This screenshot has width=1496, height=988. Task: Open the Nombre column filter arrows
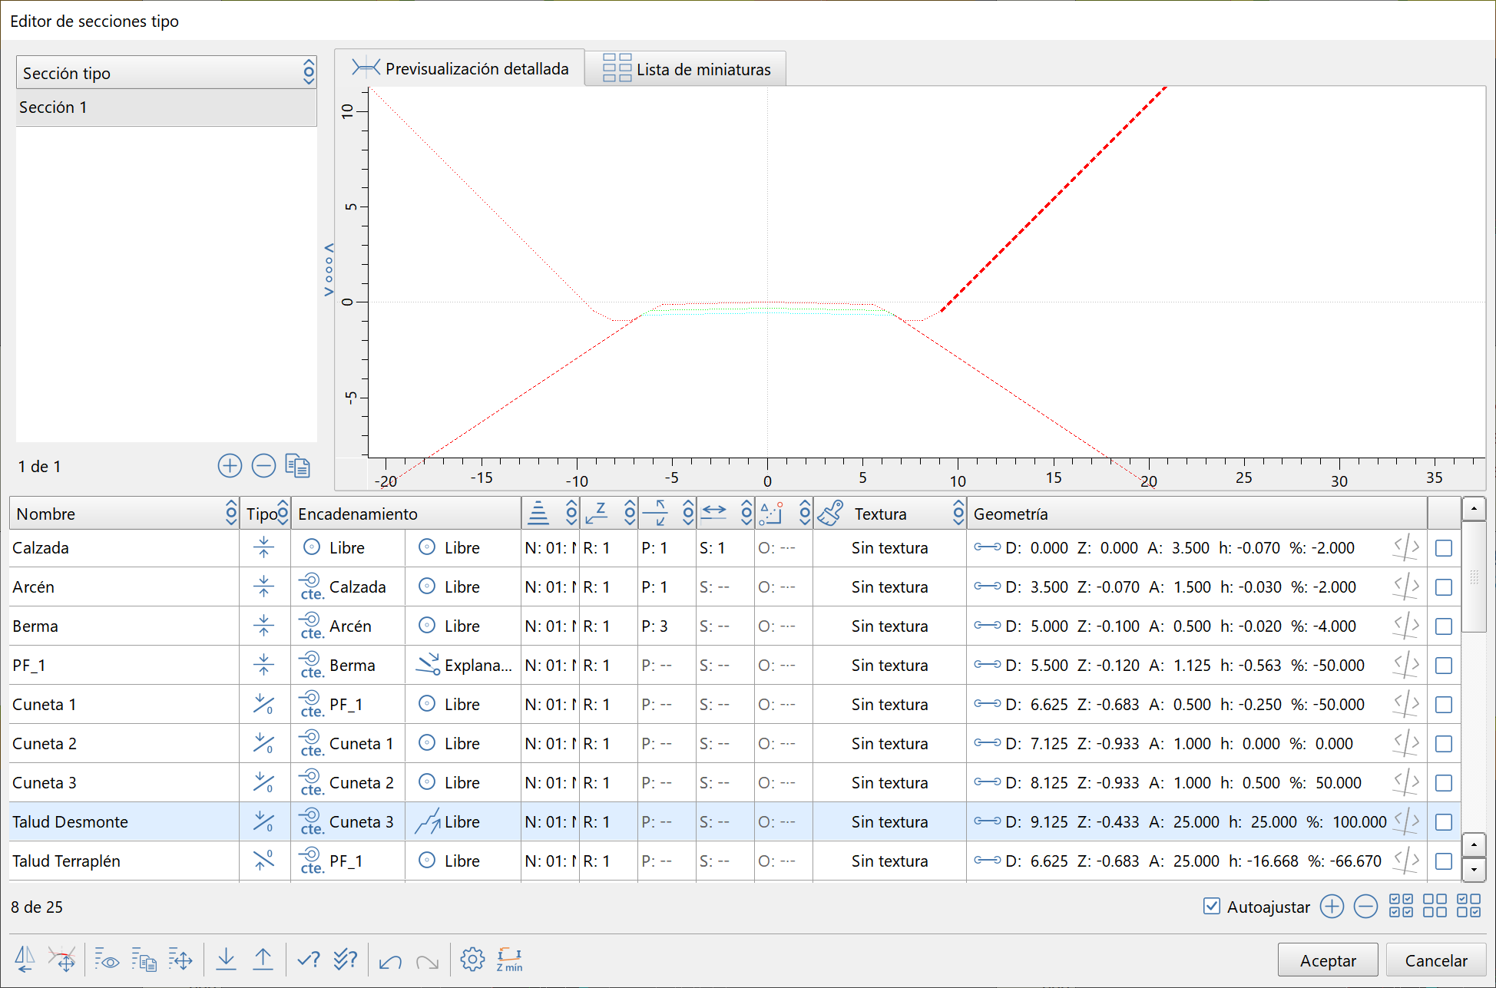[x=230, y=514]
